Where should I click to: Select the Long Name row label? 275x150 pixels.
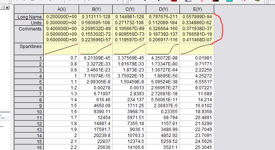pyautogui.click(x=29, y=17)
